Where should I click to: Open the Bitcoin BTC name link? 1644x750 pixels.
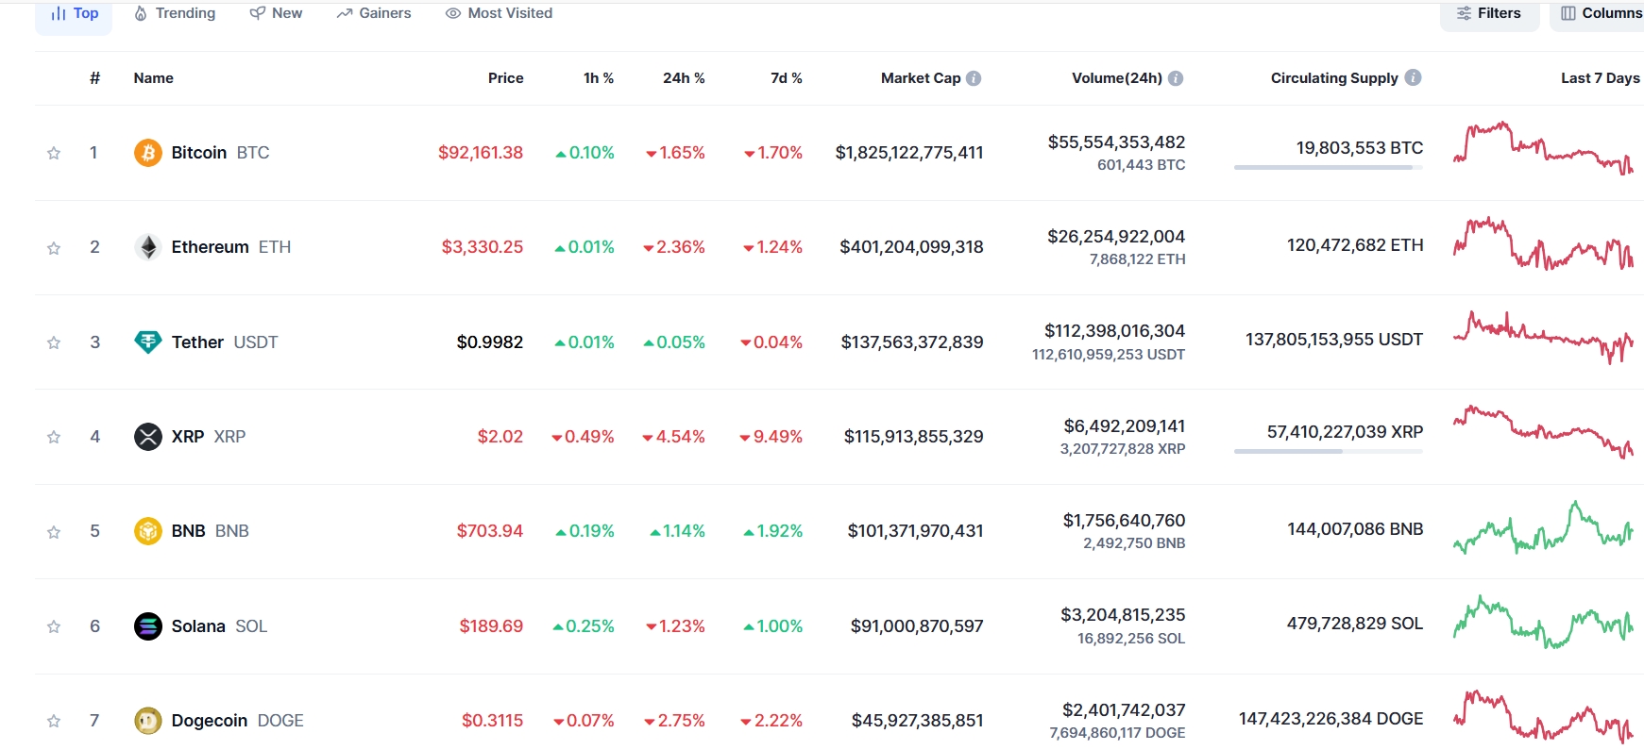point(220,153)
